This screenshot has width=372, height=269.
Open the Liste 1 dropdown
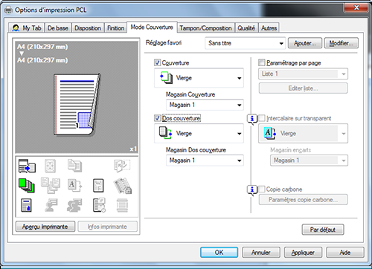point(303,74)
